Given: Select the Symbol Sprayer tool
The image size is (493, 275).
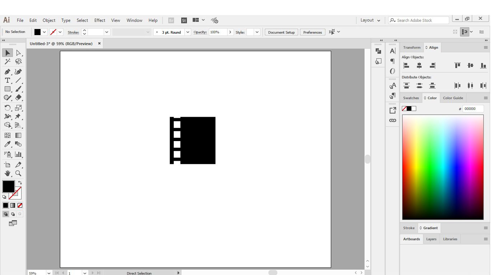Looking at the screenshot, I should pos(8,154).
